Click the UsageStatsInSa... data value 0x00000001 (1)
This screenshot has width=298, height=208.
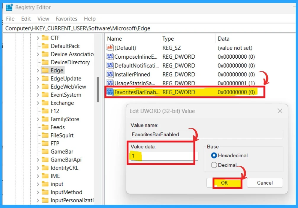pyautogui.click(x=236, y=83)
